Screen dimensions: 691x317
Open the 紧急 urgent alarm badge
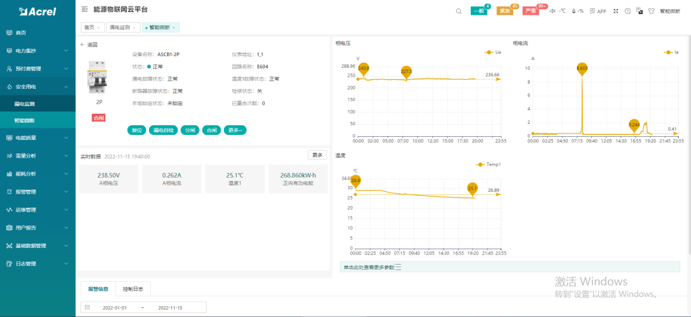point(505,11)
